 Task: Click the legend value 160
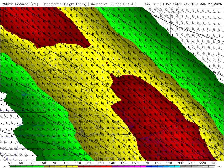pos(135,163)
